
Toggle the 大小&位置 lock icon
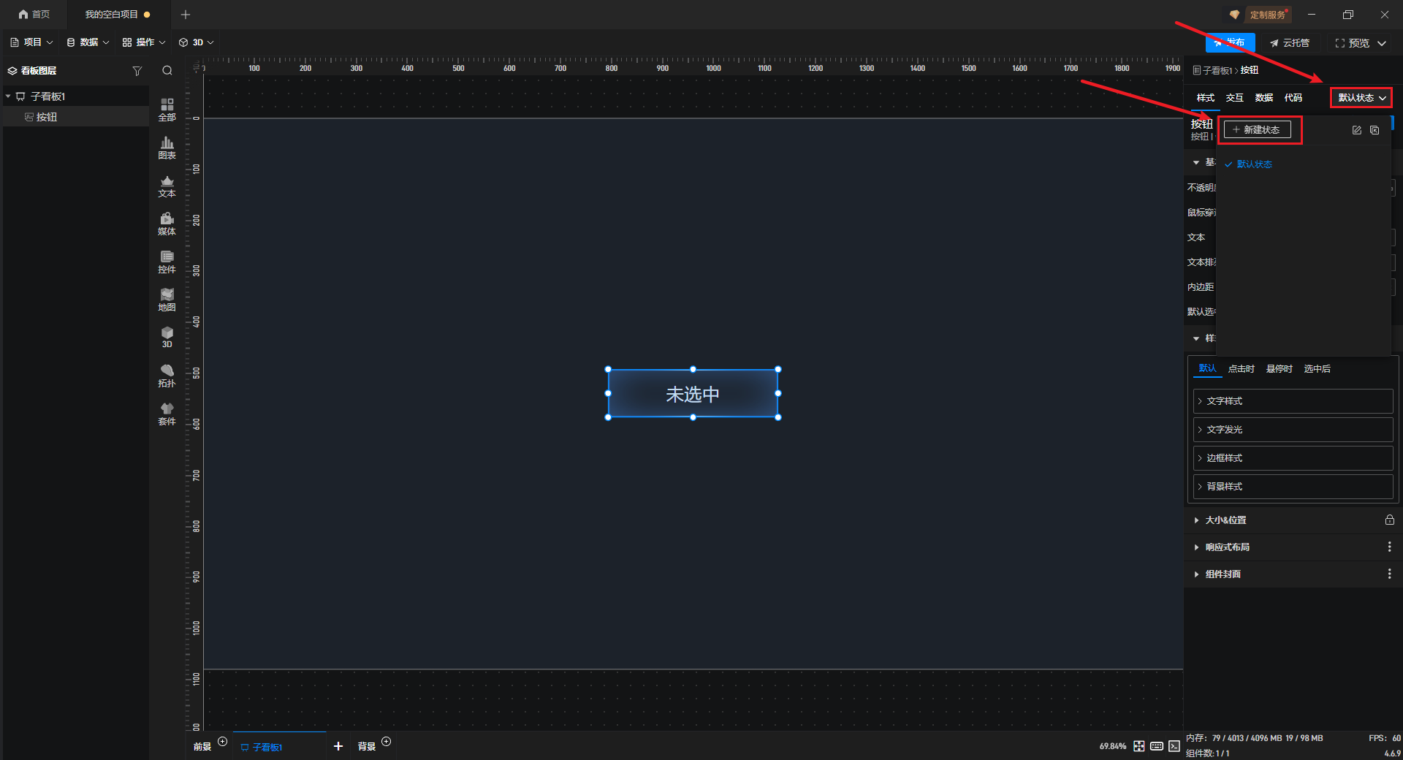coord(1389,520)
